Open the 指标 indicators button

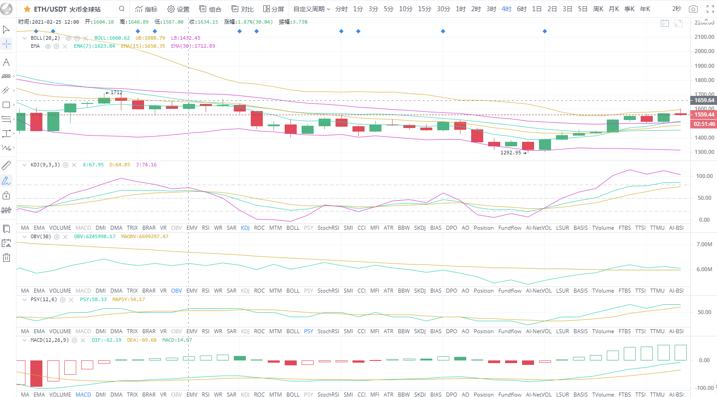pos(146,9)
